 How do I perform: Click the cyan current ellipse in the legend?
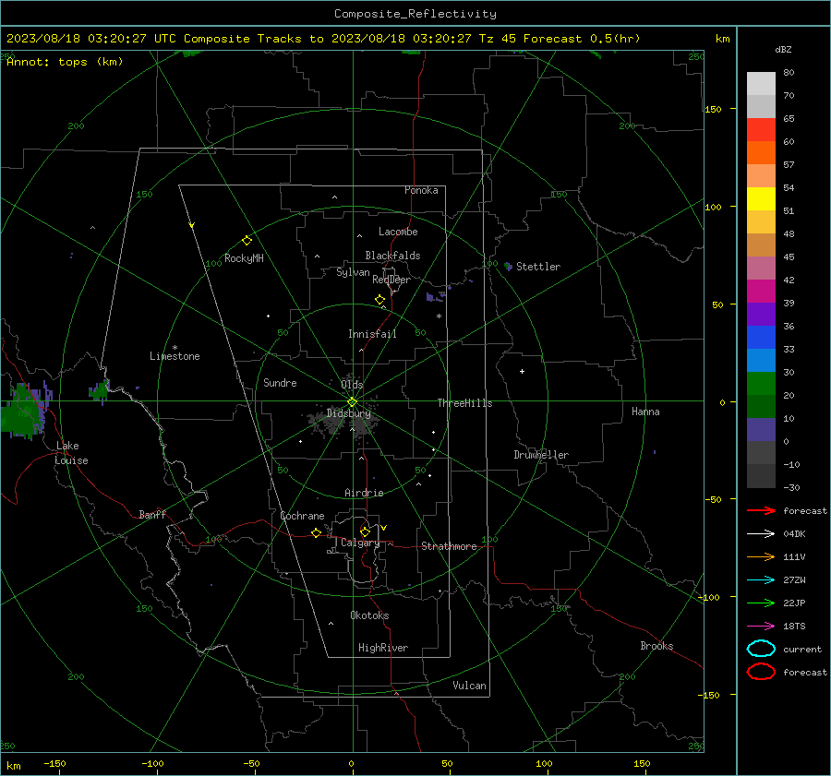pyautogui.click(x=761, y=649)
